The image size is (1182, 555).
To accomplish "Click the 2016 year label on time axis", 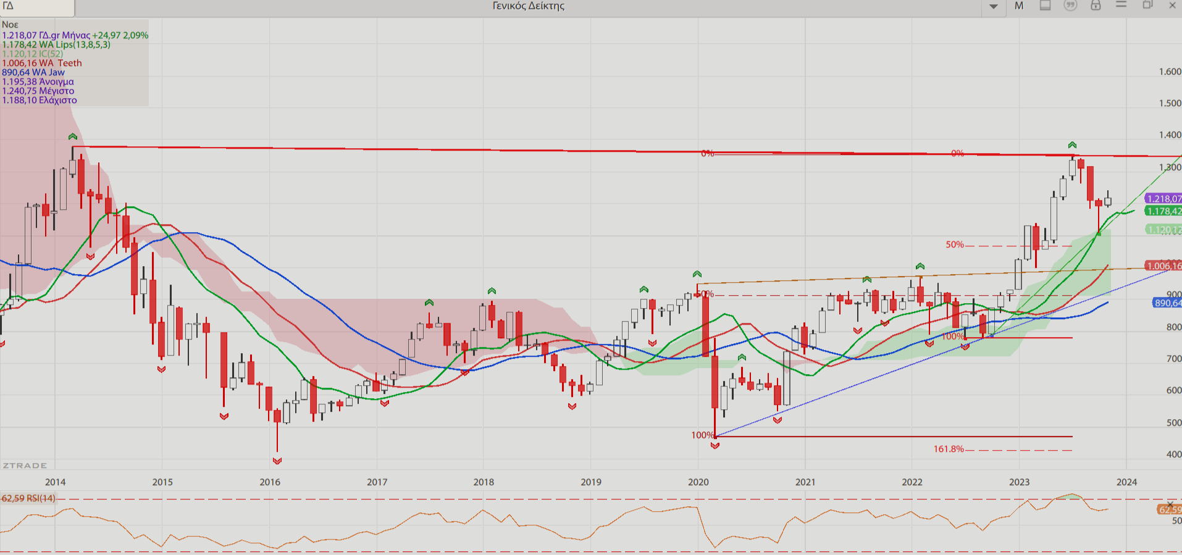I will click(270, 482).
